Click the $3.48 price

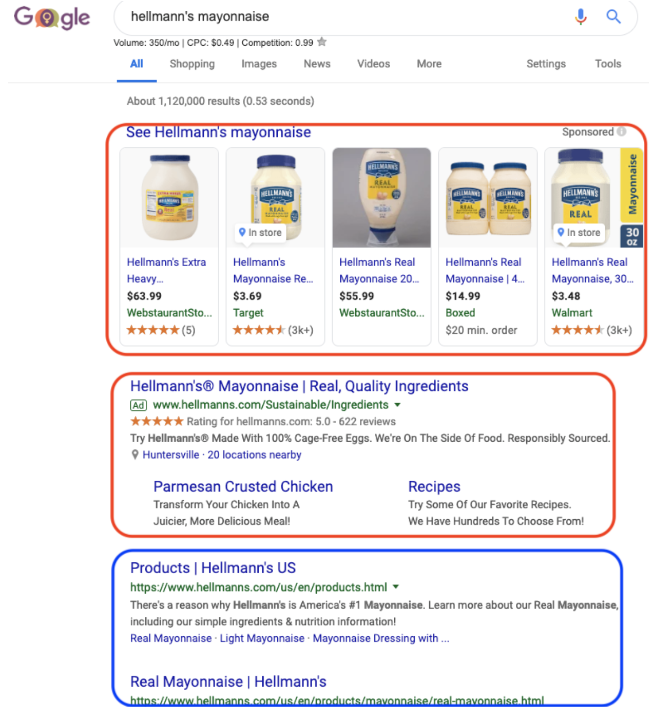566,296
